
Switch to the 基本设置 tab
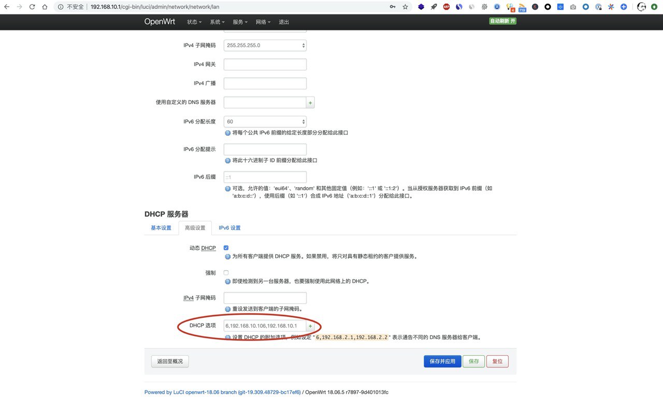(x=161, y=228)
